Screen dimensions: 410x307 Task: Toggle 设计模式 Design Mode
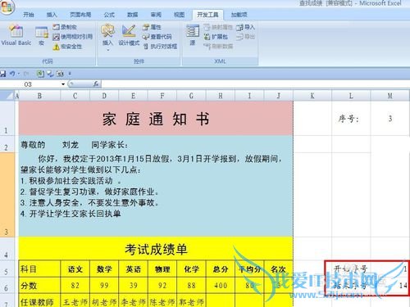pyautogui.click(x=129, y=35)
